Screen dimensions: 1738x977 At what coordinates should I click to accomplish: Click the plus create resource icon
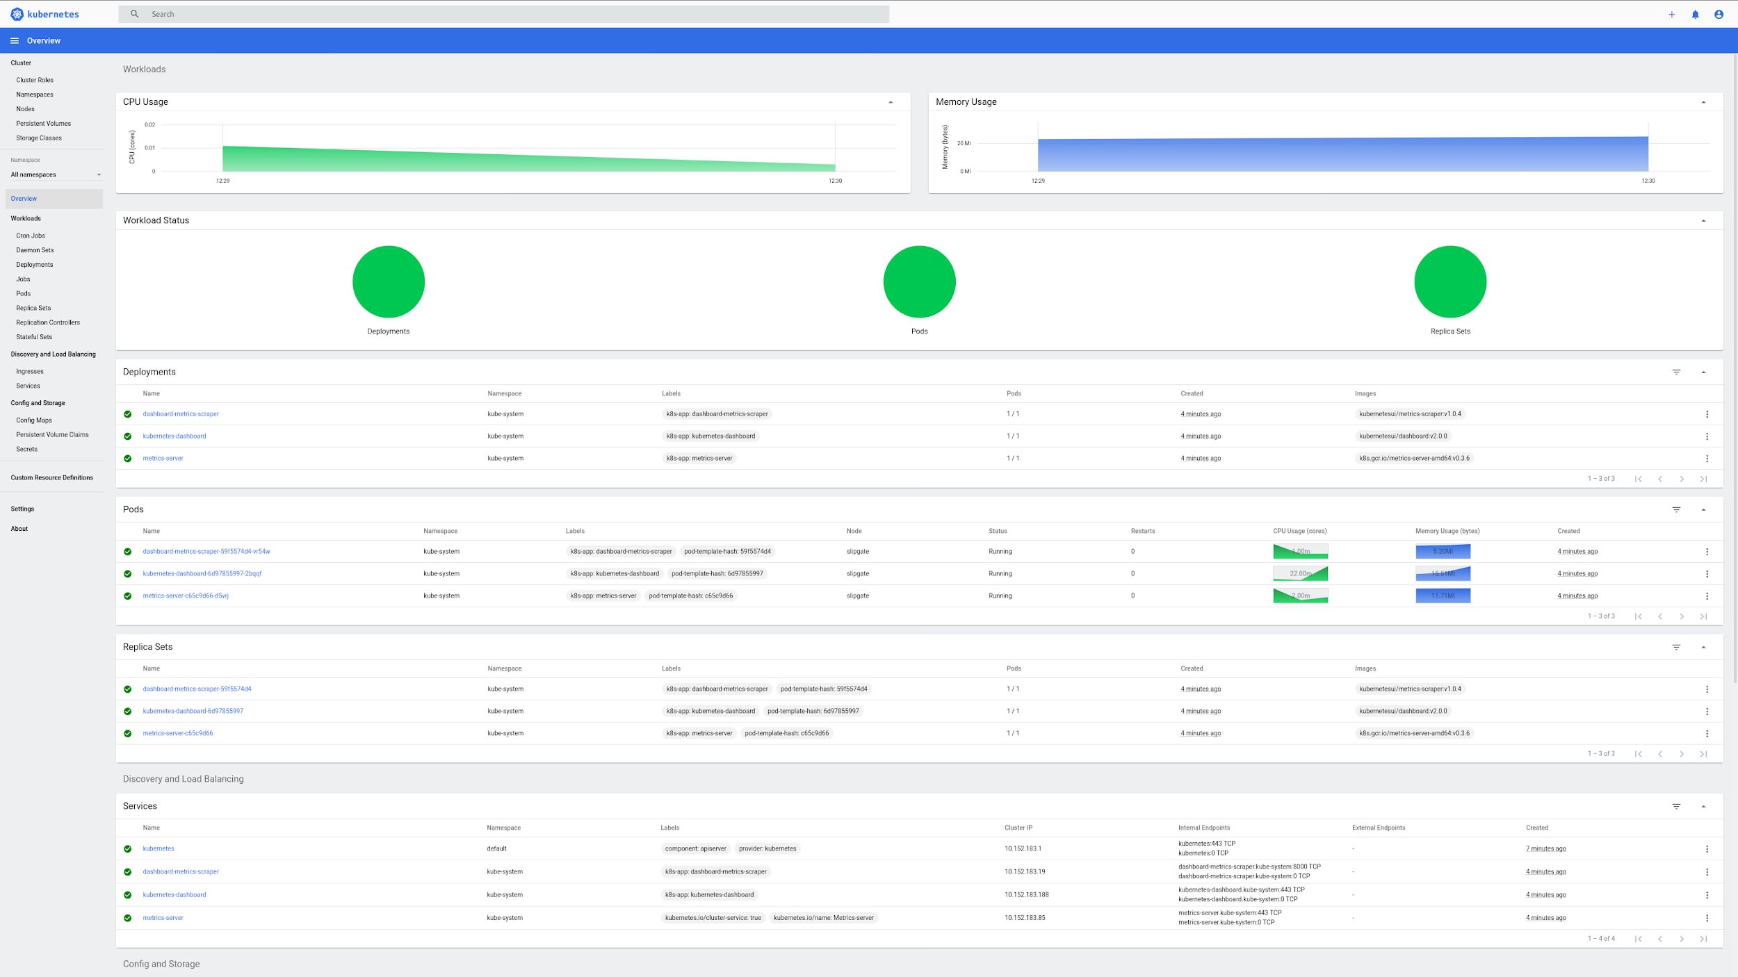[x=1671, y=15]
